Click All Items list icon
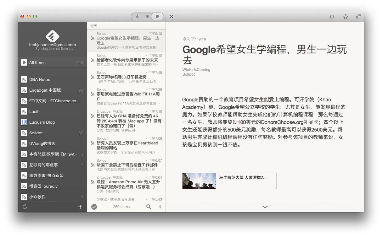Image resolution: width=382 pixels, height=237 pixels. (x=24, y=62)
